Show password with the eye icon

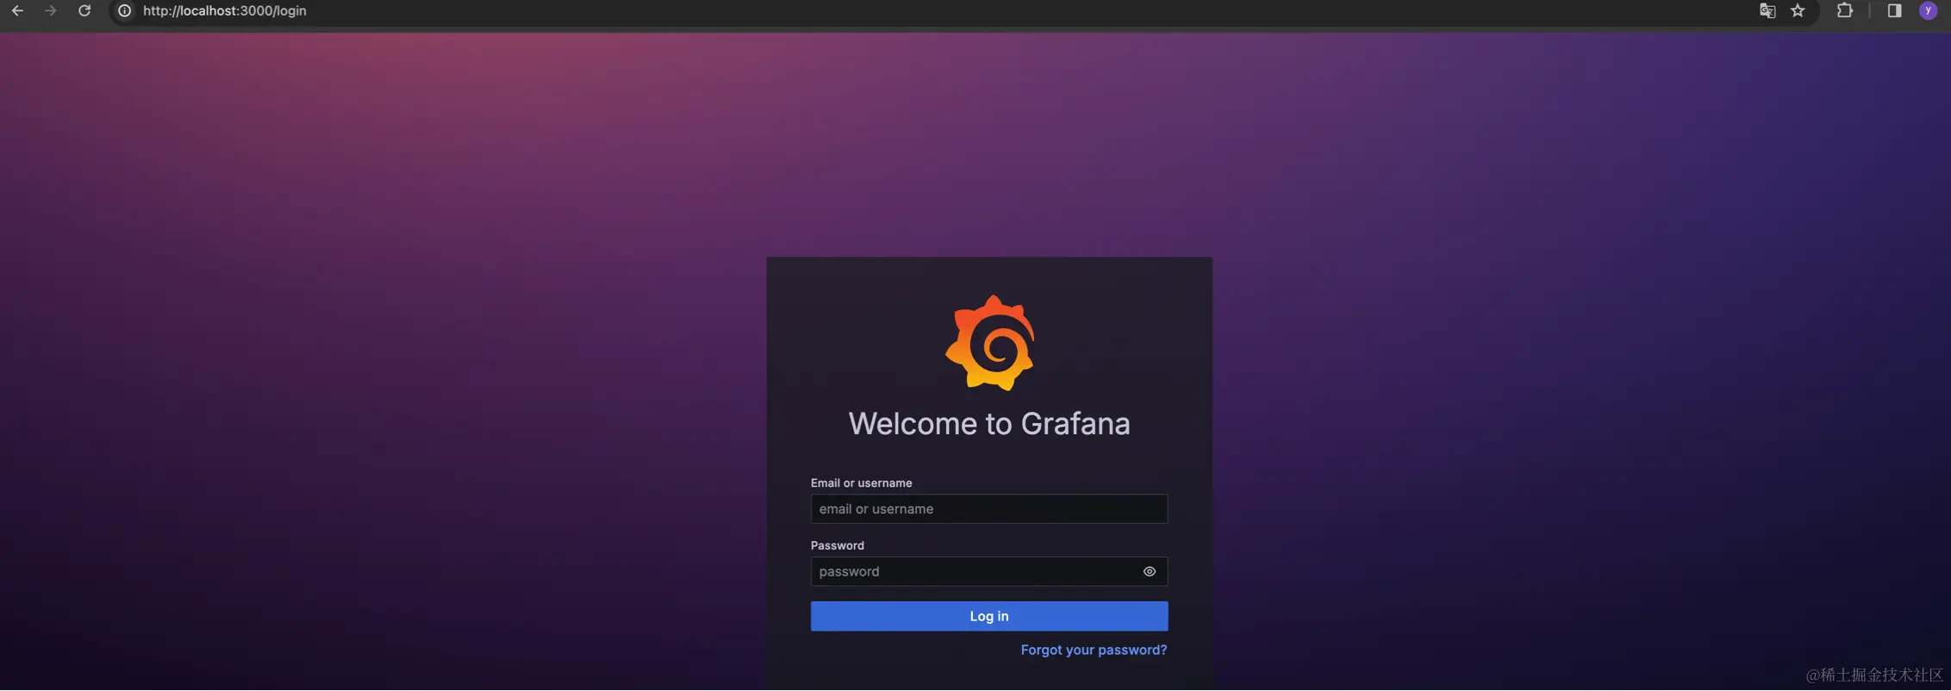coord(1150,572)
